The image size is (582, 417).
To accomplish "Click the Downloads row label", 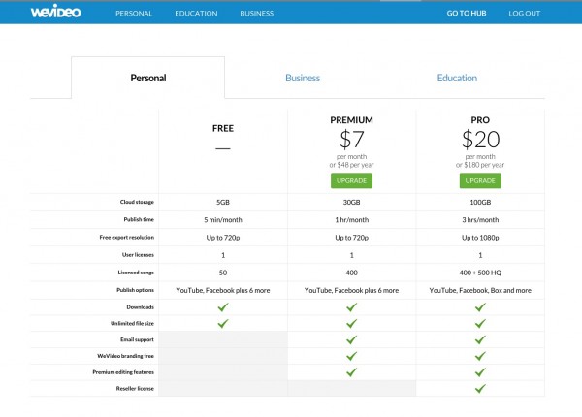I will click(x=140, y=307).
